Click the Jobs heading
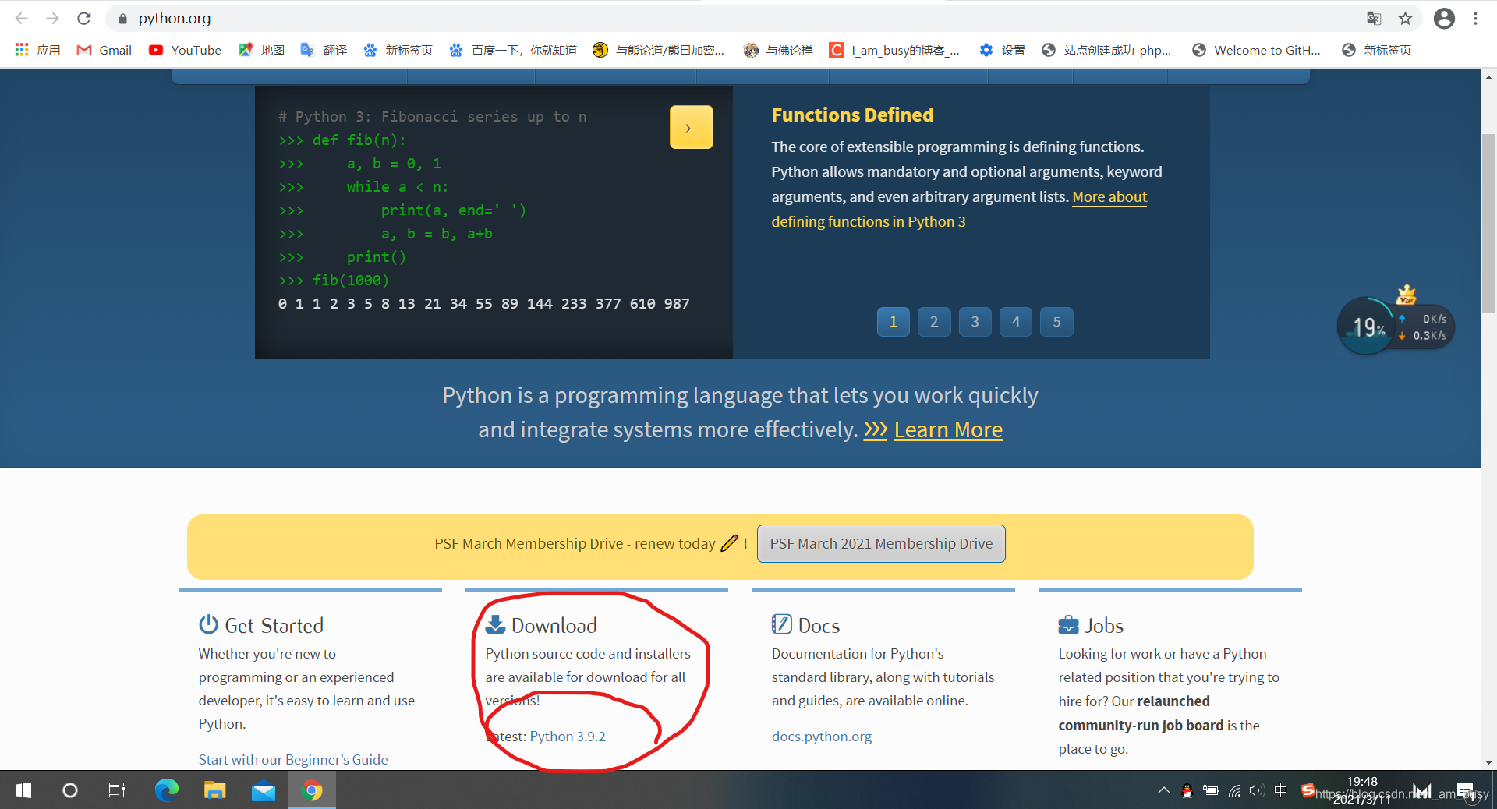Viewport: 1497px width, 809px height. point(1104,625)
